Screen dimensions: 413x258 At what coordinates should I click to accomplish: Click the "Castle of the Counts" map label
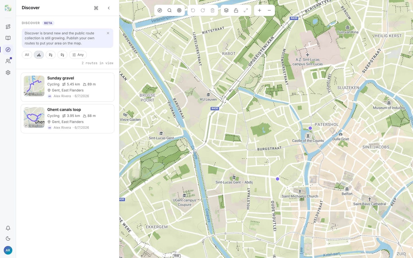(308, 141)
